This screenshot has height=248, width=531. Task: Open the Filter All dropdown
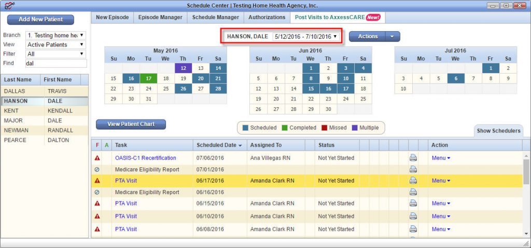coord(55,54)
